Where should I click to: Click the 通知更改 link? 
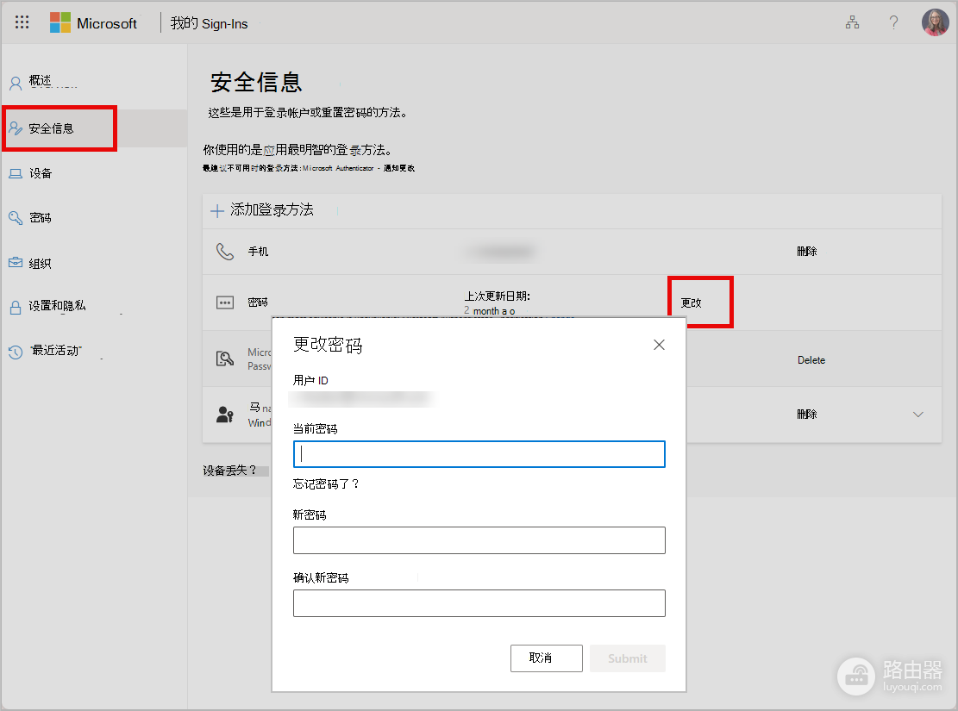[399, 169]
